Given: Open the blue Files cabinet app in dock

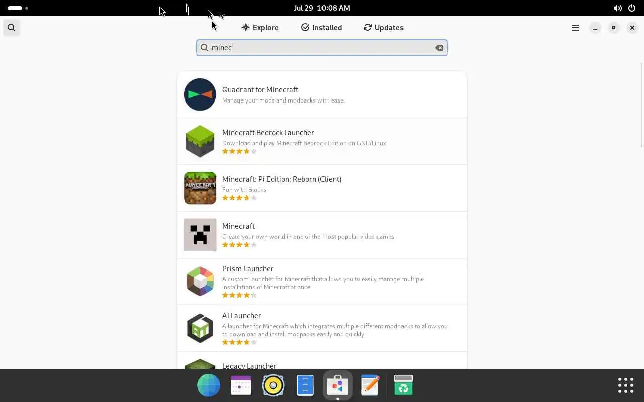Looking at the screenshot, I should pos(305,385).
